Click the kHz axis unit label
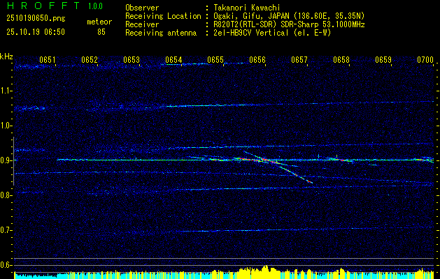Screen dimensions: 440x279 [6, 56]
